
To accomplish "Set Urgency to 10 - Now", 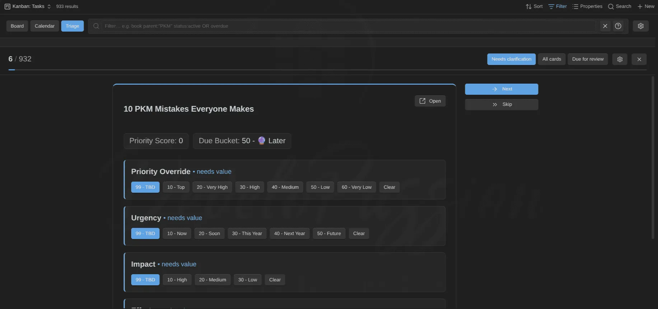I will coord(177,234).
